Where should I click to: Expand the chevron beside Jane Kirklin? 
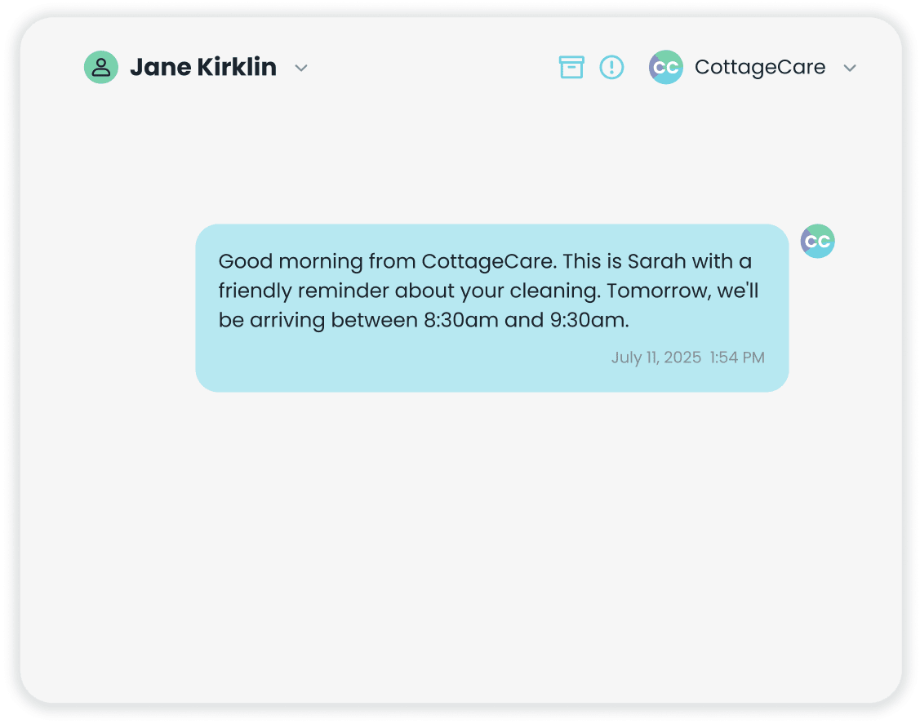(301, 68)
